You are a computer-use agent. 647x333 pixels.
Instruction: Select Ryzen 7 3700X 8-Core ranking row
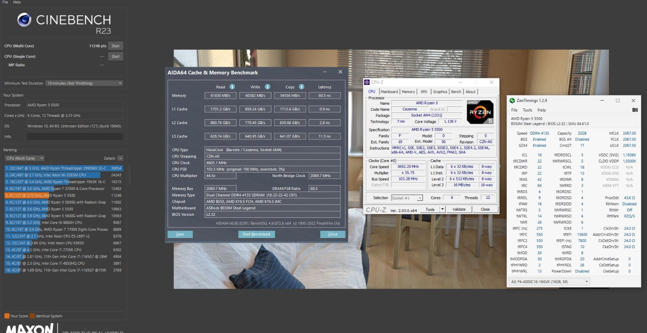(63, 189)
